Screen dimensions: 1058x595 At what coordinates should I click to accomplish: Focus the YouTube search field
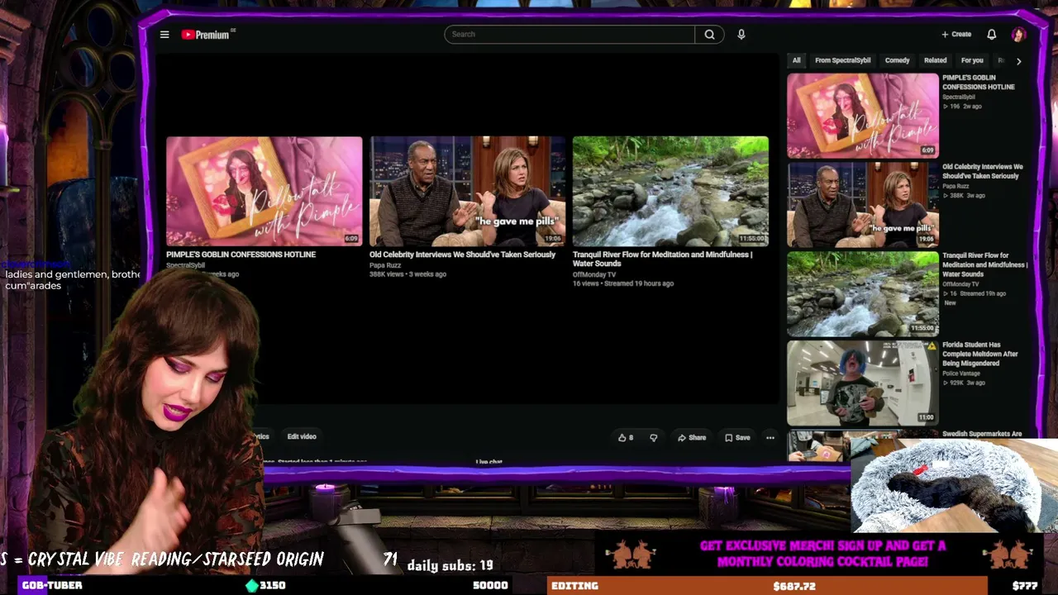click(x=570, y=34)
